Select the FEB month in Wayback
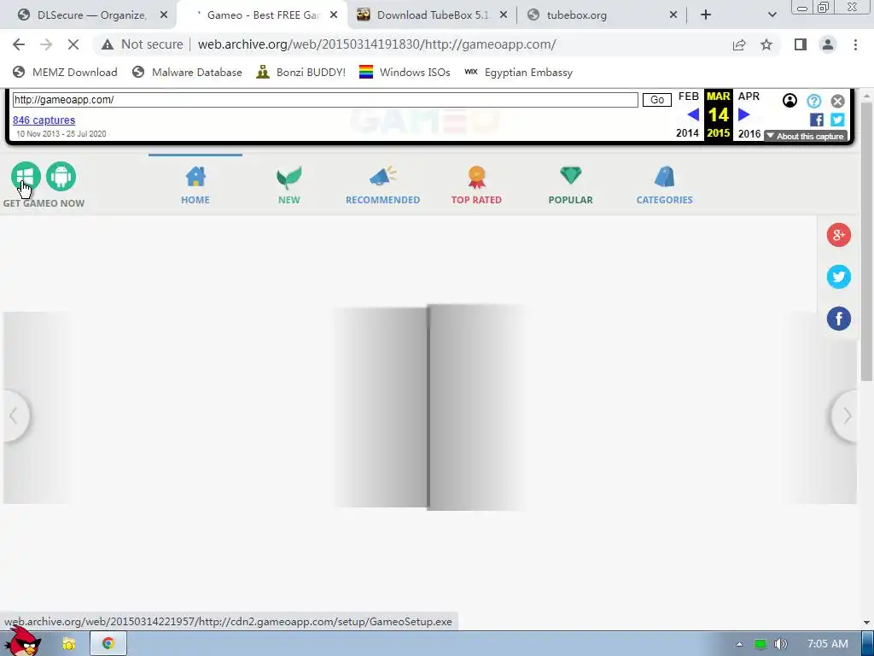This screenshot has height=656, width=874. (689, 97)
